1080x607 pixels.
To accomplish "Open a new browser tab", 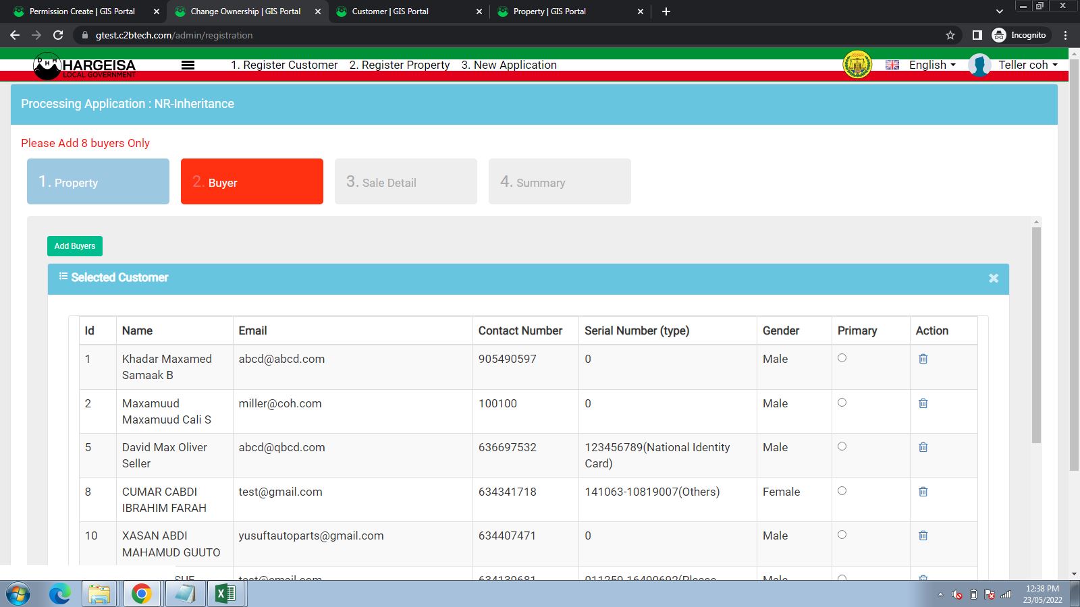I will click(666, 11).
